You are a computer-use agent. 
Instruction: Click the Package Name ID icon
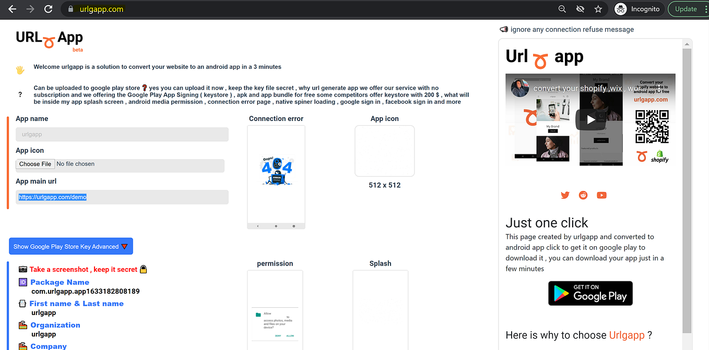22,282
